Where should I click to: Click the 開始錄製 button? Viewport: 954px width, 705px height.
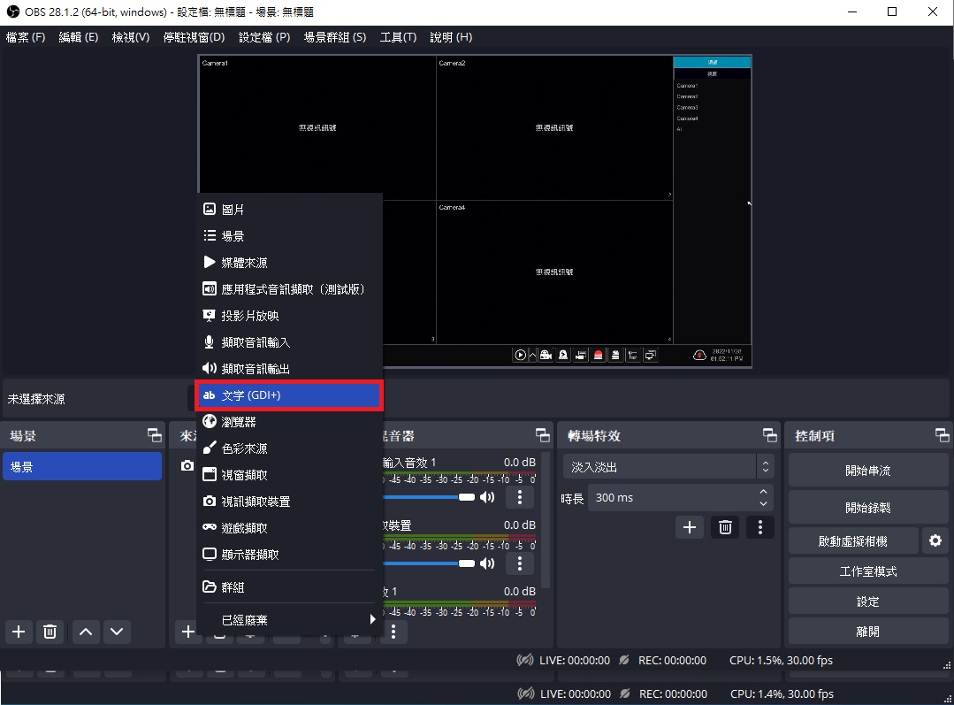click(x=868, y=508)
